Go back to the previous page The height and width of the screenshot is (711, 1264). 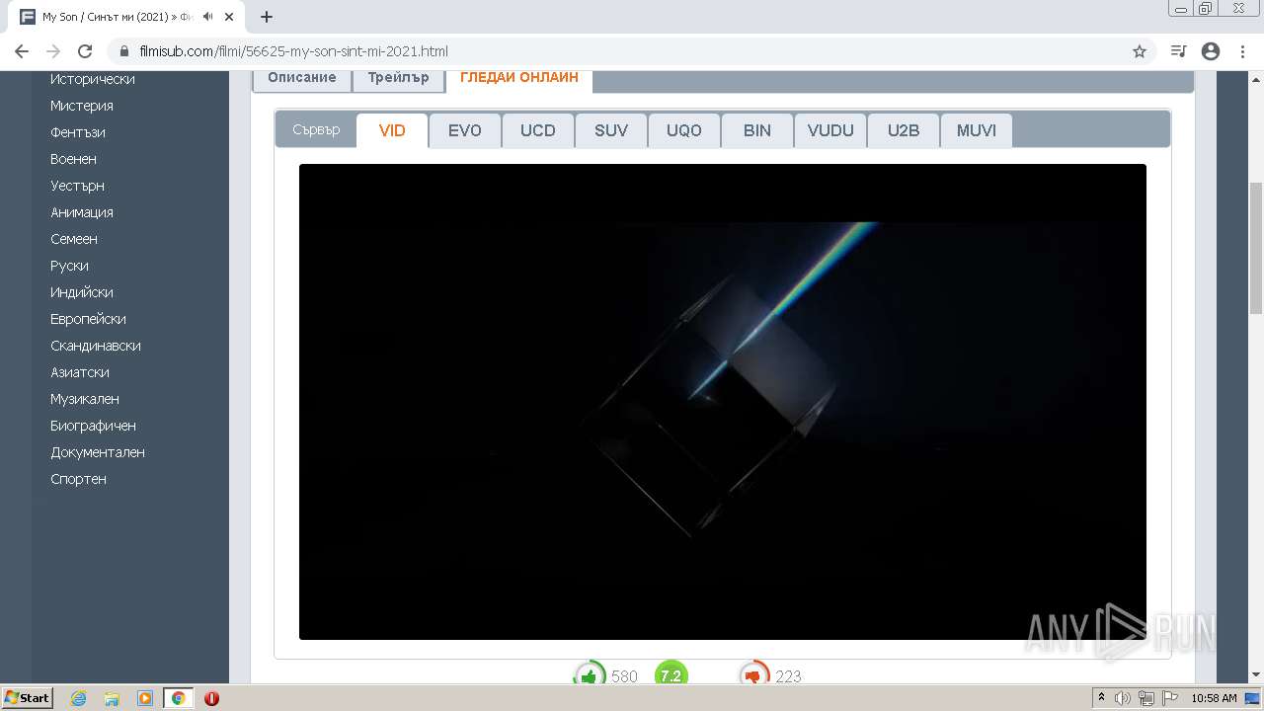22,51
